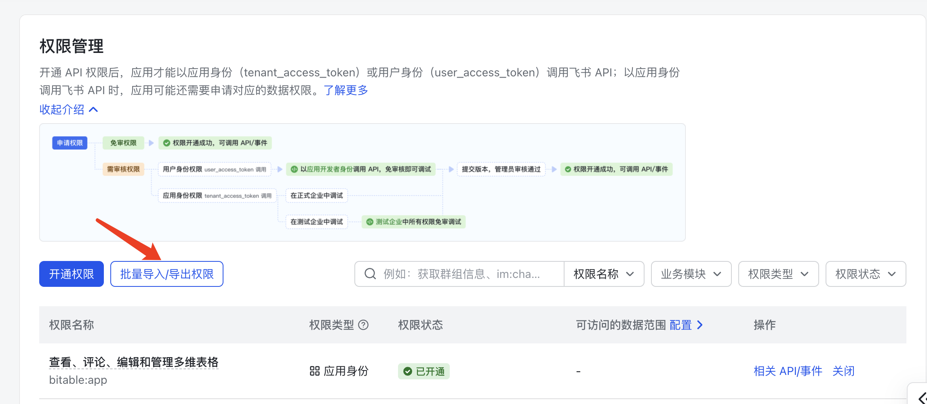Click permission name 查看、评论、编辑和管理多维表格

(x=133, y=362)
